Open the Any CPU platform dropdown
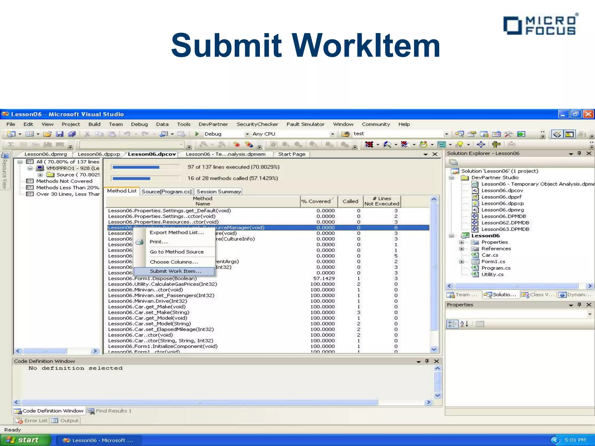The image size is (595, 446). [333, 134]
